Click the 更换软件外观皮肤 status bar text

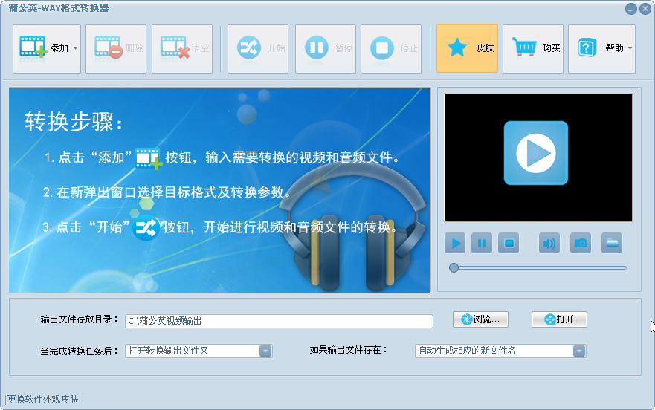(x=43, y=400)
